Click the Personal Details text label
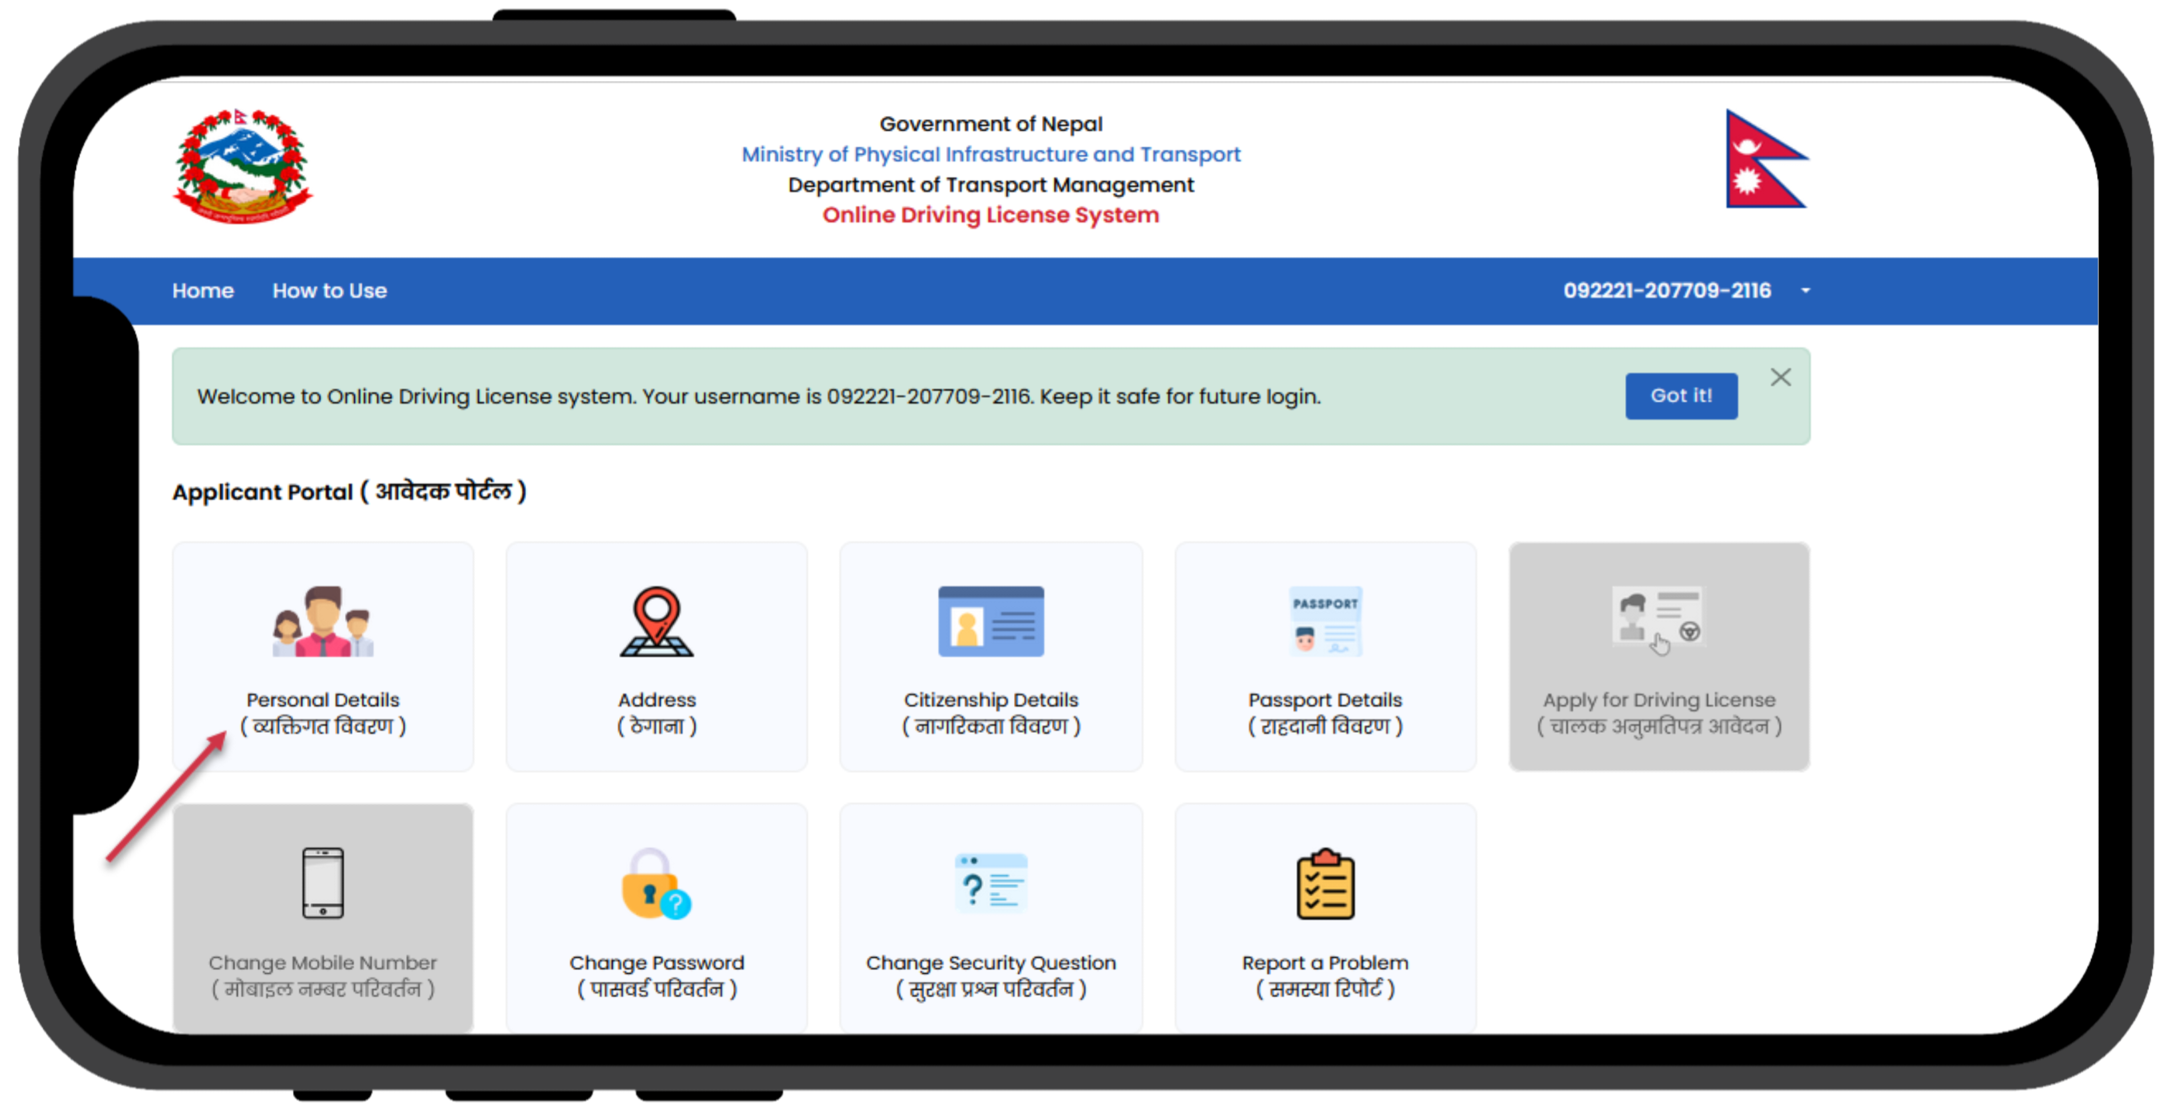This screenshot has height=1103, width=2173. pos(323,700)
